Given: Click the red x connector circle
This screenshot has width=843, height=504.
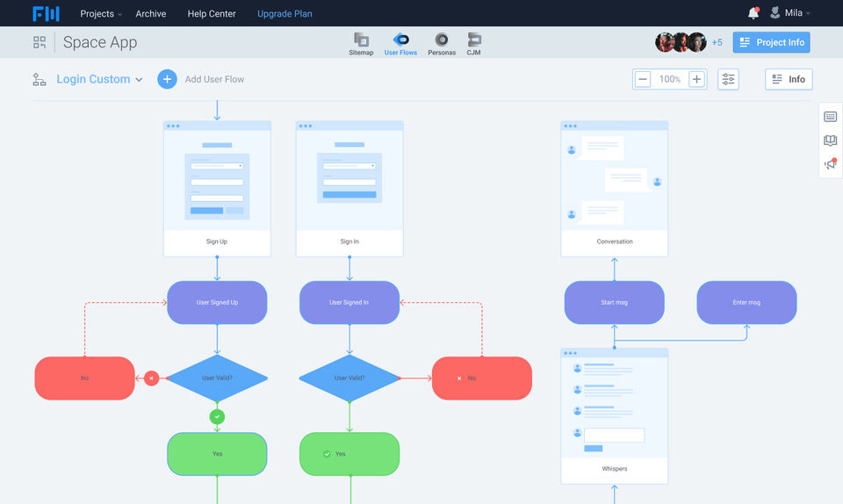Looking at the screenshot, I should (x=152, y=378).
